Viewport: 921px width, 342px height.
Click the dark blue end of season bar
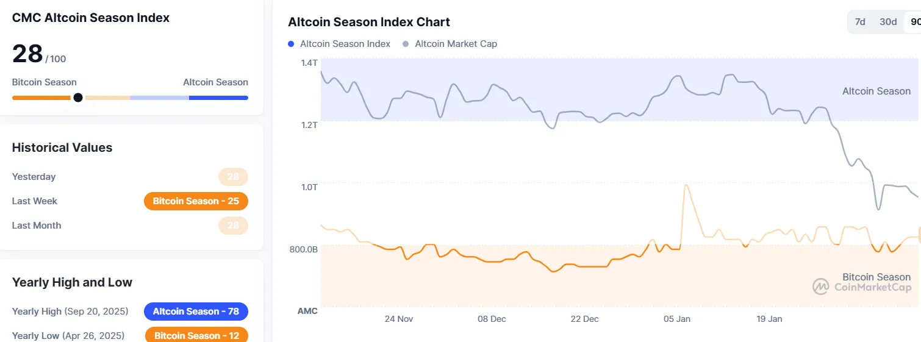218,98
